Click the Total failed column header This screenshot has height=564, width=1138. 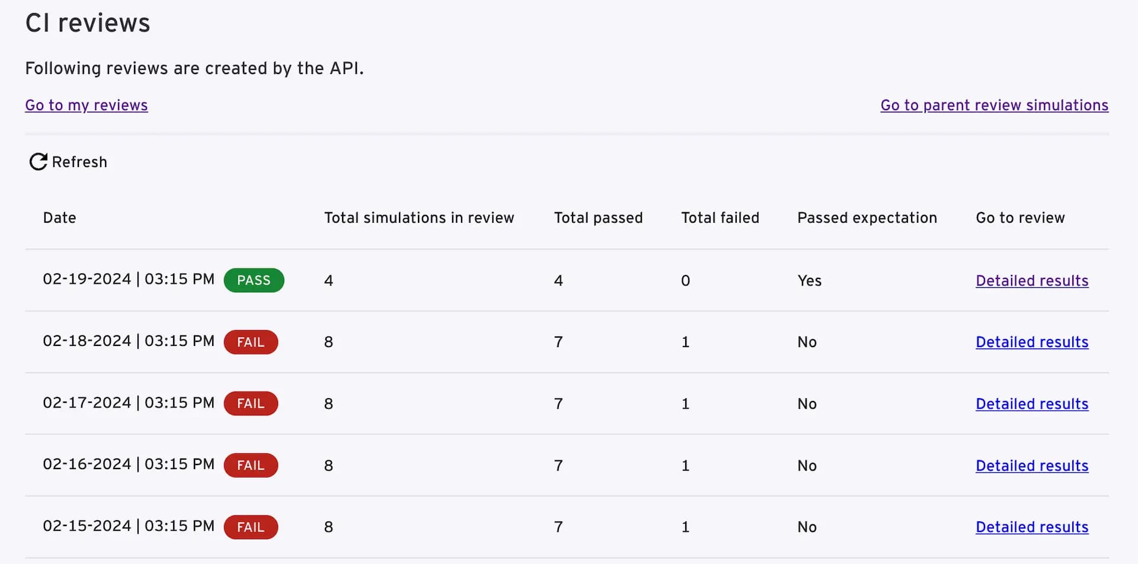[720, 218]
